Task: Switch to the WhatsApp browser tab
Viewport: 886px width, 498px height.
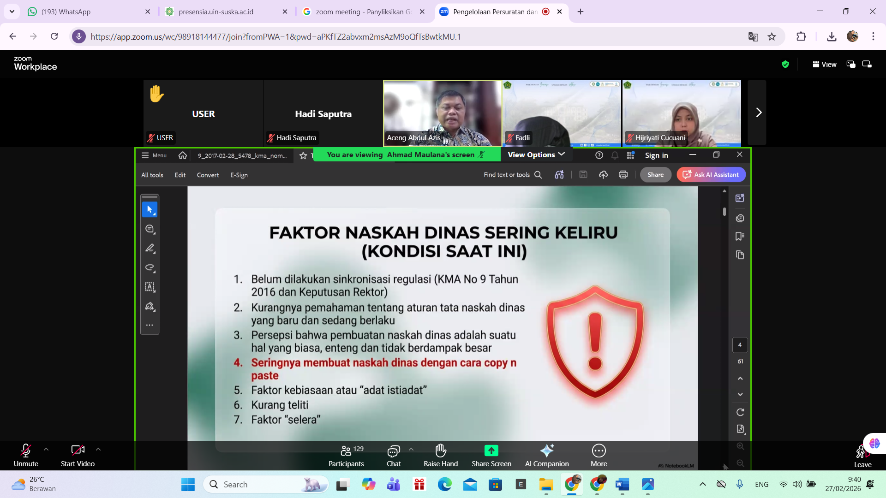Action: pos(66,12)
